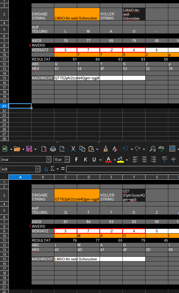Viewport: 179px width, 293px height.
Task: Open the Function Wizard
Action: coord(46,169)
